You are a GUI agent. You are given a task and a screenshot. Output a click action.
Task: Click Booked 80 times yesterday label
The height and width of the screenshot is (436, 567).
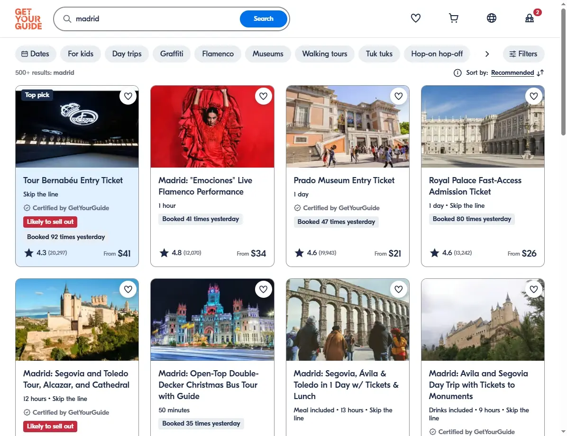click(x=472, y=219)
